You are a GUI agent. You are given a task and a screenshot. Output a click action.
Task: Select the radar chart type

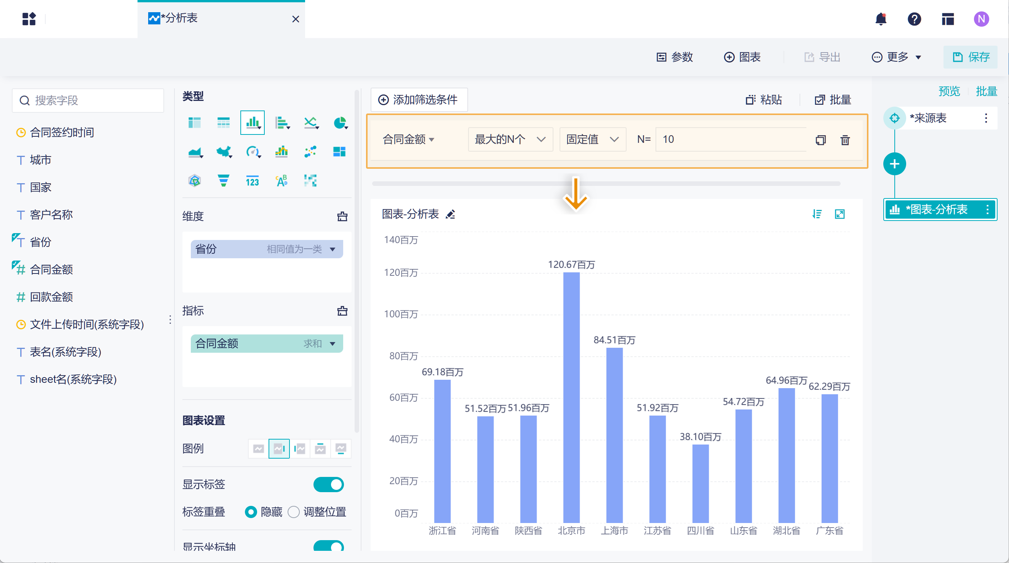[x=195, y=181]
